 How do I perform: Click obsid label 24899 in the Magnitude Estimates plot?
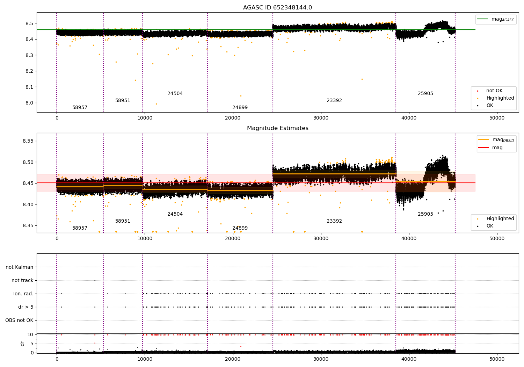[x=240, y=228]
